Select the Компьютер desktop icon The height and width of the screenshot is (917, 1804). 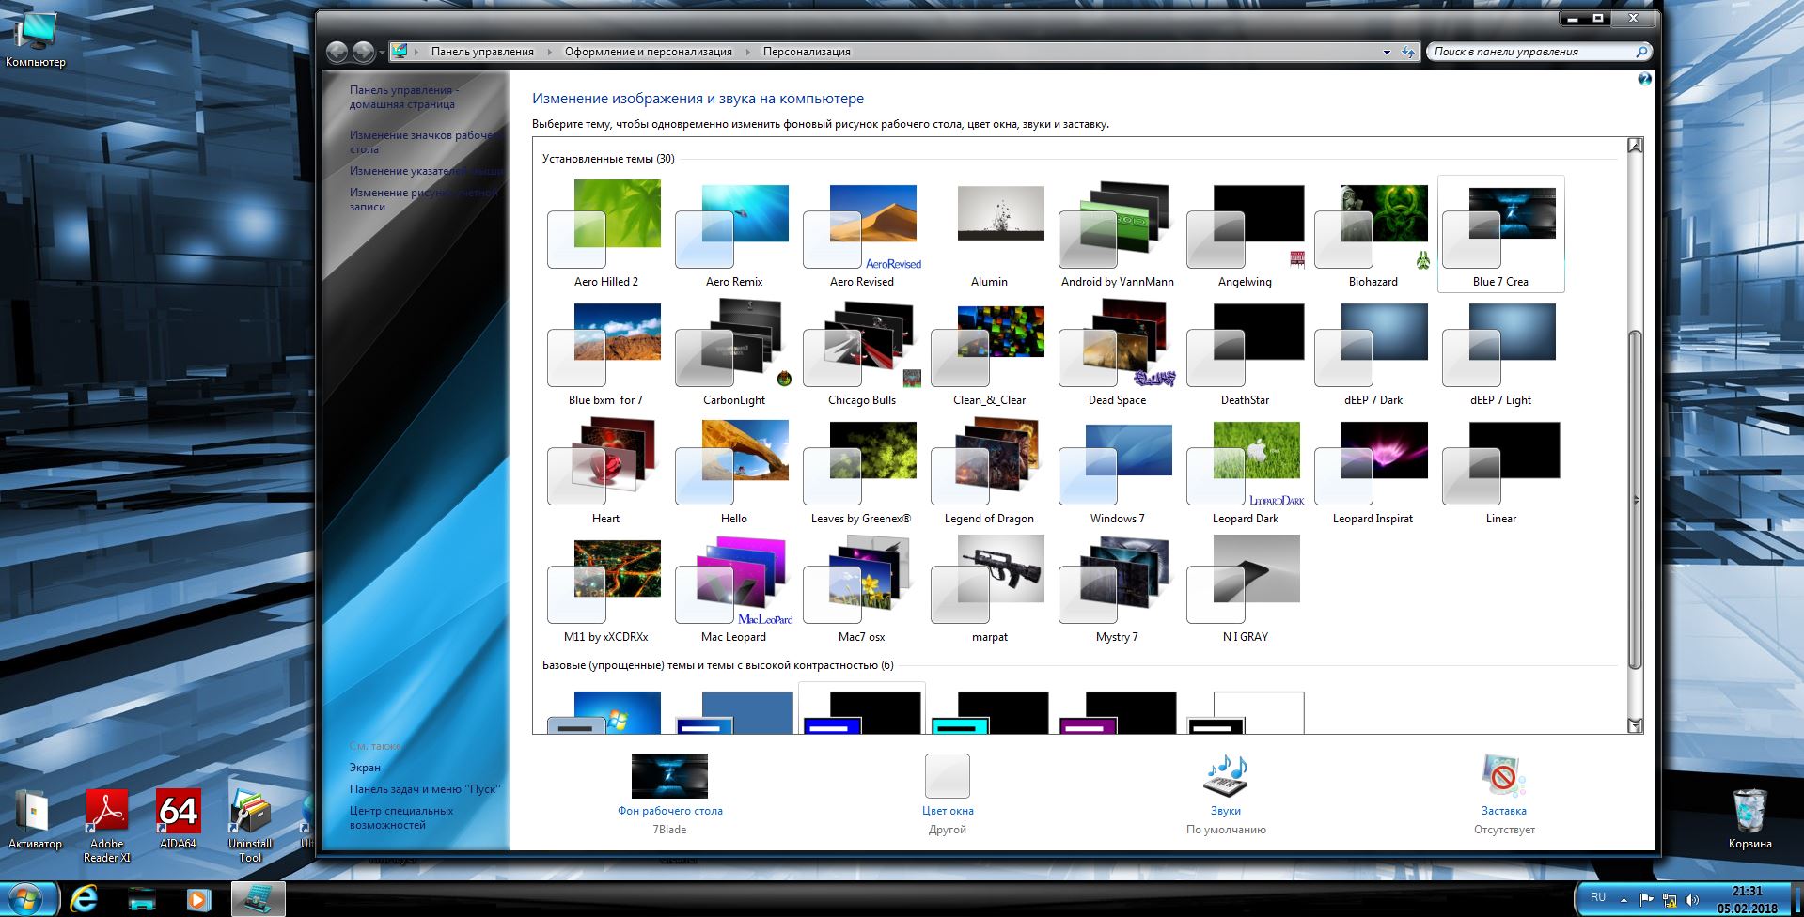pos(36,40)
